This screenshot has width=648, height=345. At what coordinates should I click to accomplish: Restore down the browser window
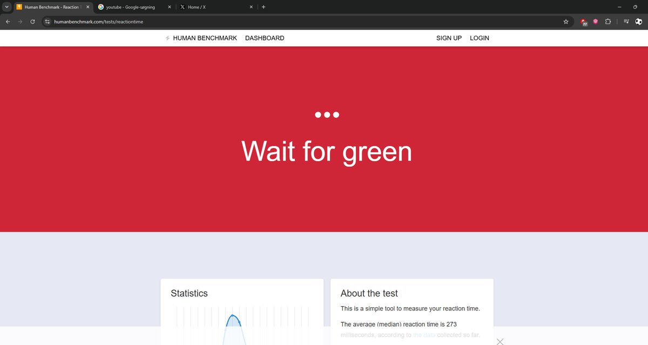pyautogui.click(x=635, y=7)
